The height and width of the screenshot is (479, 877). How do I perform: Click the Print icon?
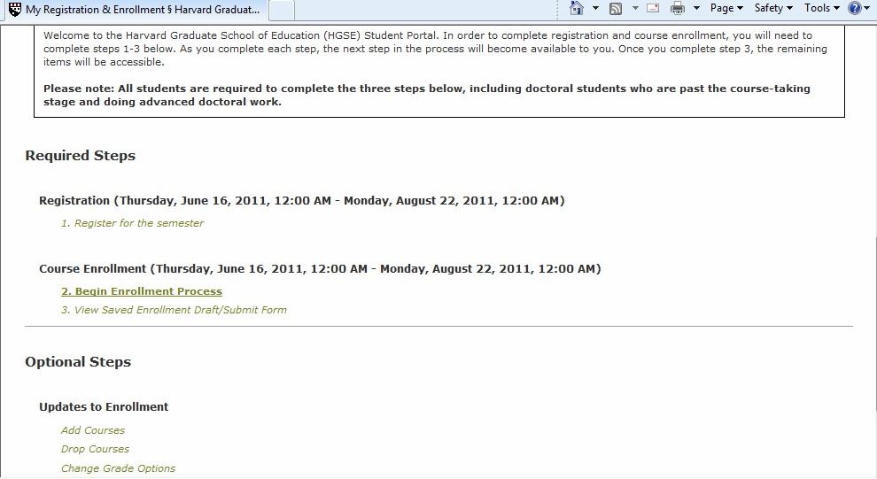678,8
